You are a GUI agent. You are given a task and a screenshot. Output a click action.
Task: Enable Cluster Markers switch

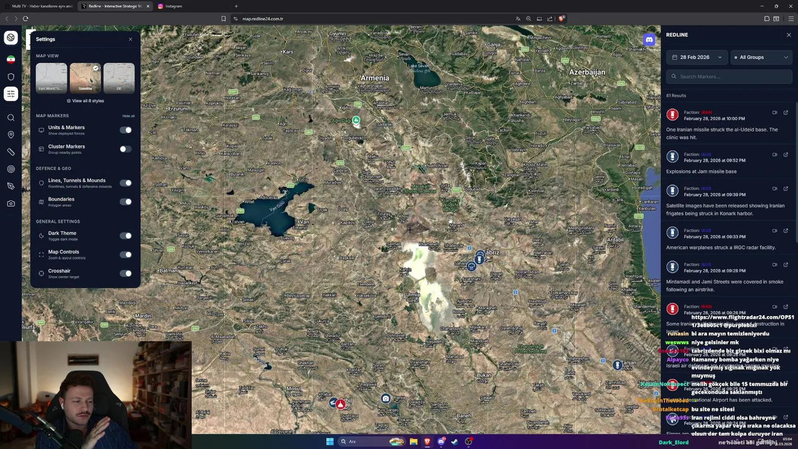[x=126, y=149]
